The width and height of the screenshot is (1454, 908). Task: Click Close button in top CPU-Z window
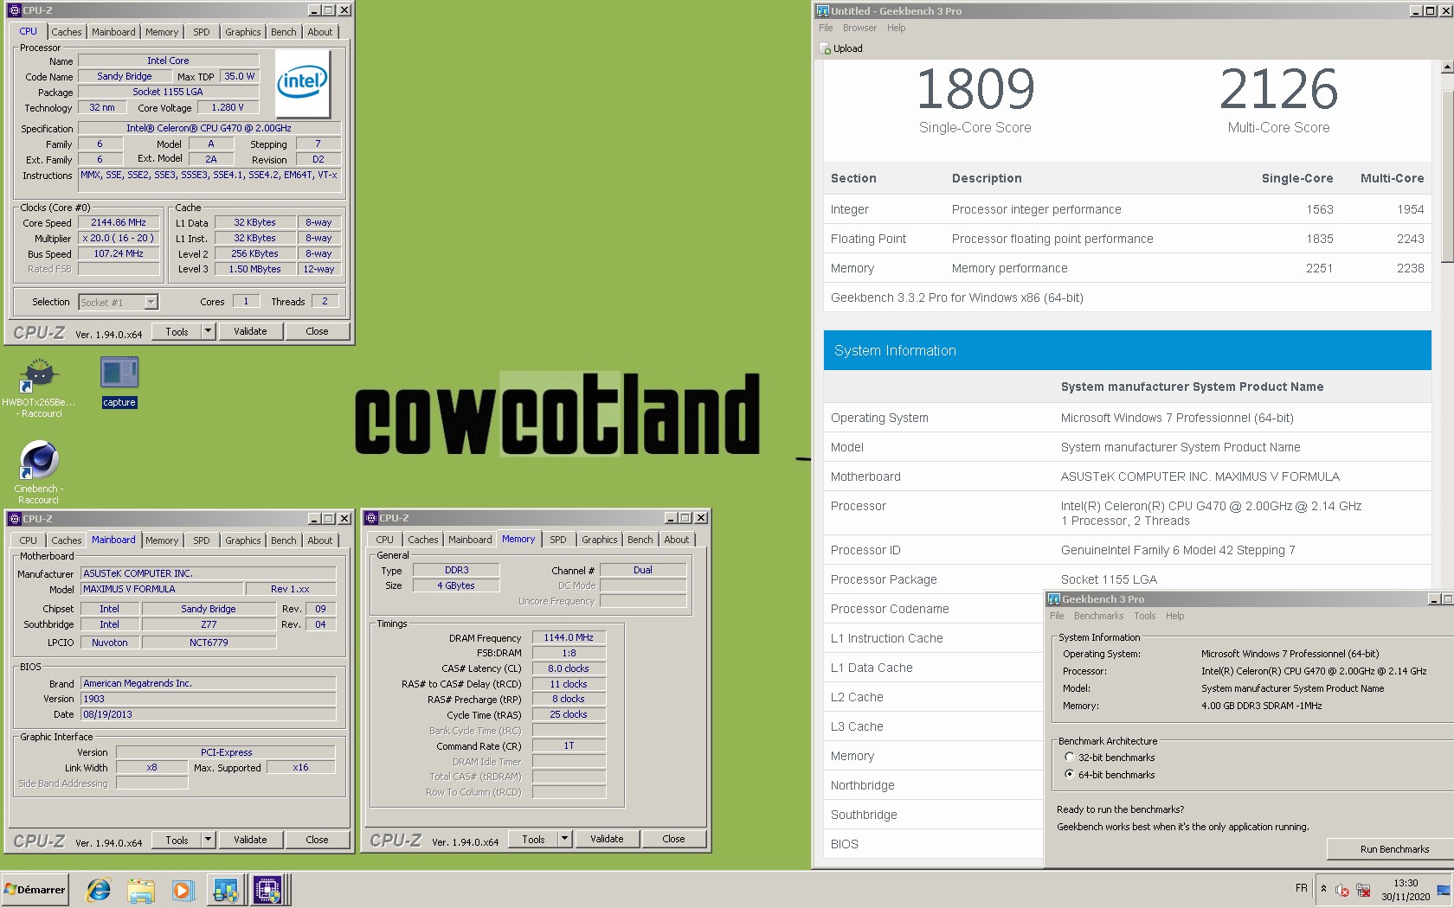(317, 331)
